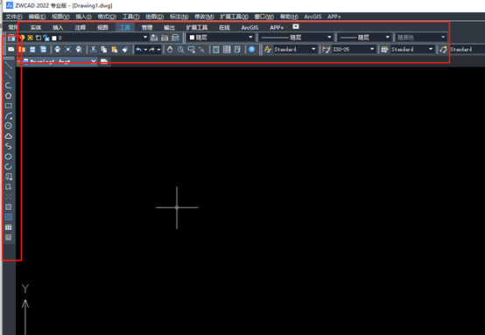This screenshot has height=335, width=485.
Task: Click the blue Help question icon
Action: [x=252, y=50]
